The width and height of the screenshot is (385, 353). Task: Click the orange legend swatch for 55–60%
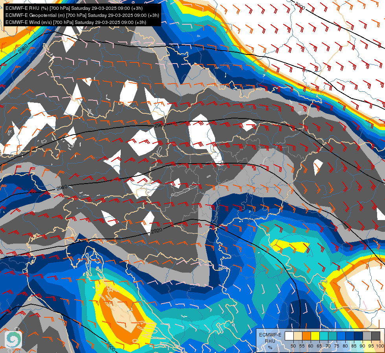coord(306,336)
